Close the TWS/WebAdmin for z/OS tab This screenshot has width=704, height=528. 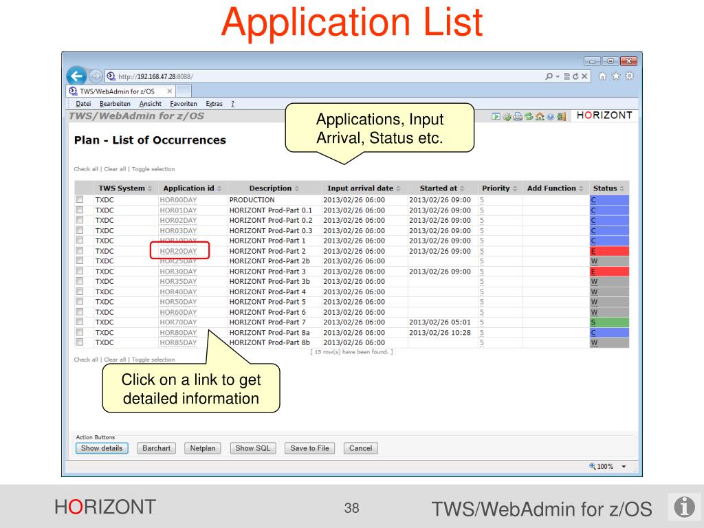tap(169, 91)
